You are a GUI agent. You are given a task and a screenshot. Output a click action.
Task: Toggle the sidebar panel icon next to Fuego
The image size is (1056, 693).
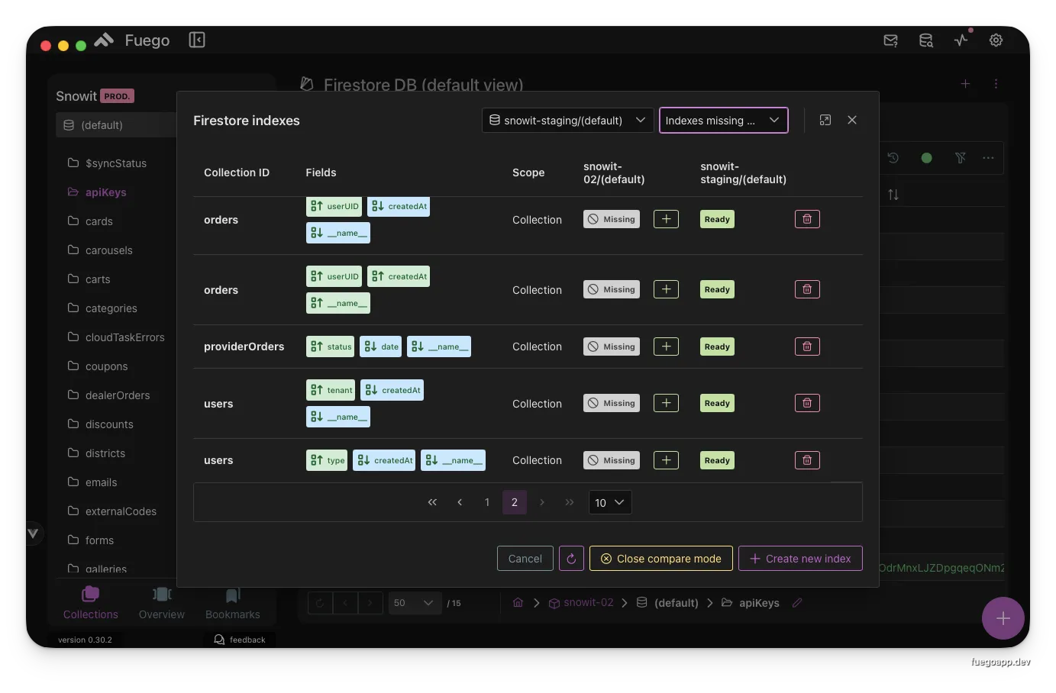pyautogui.click(x=197, y=40)
